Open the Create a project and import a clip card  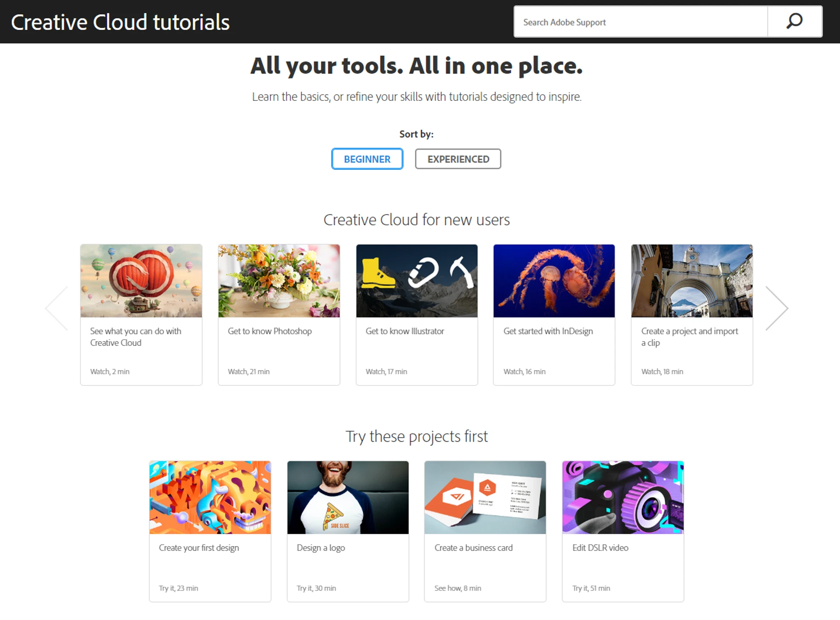pos(691,281)
